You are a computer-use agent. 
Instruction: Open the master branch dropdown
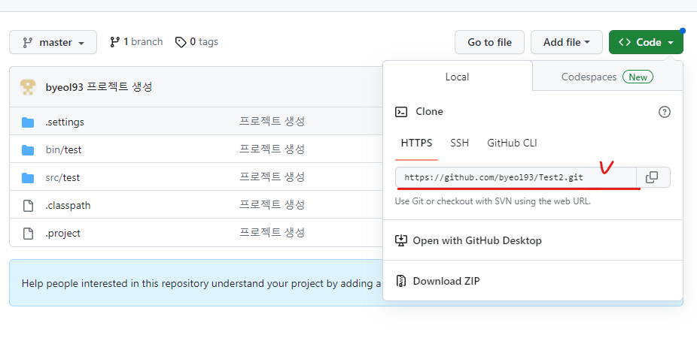[x=53, y=42]
